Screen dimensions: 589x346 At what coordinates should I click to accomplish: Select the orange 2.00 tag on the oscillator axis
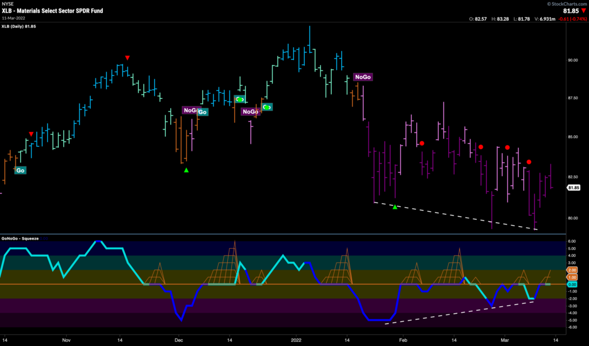click(572, 270)
